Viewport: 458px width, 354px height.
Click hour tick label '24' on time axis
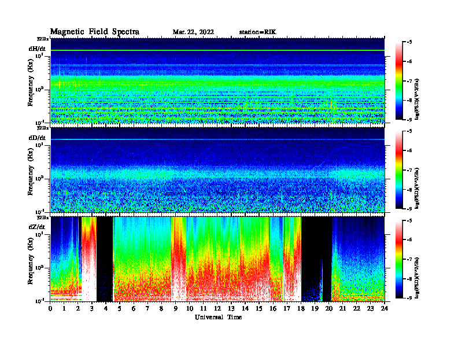385,309
